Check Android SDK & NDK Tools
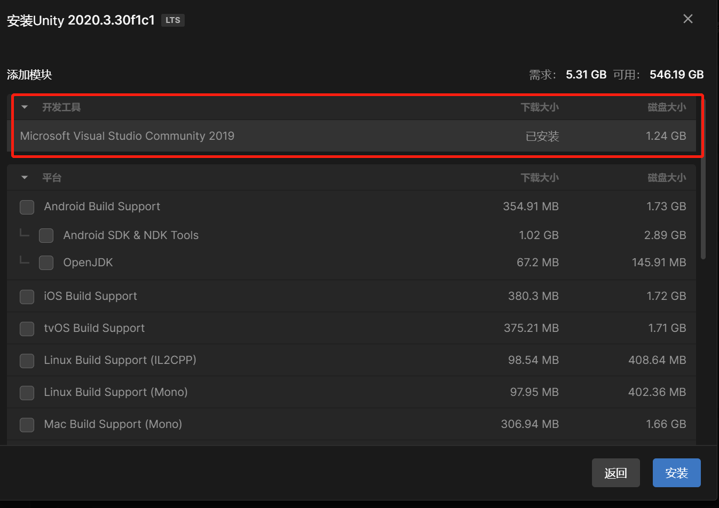719x508 pixels. [x=46, y=235]
